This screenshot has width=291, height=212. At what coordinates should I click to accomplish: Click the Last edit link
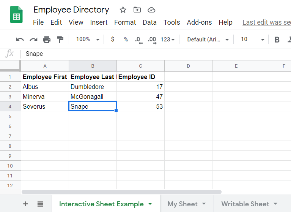coord(266,22)
